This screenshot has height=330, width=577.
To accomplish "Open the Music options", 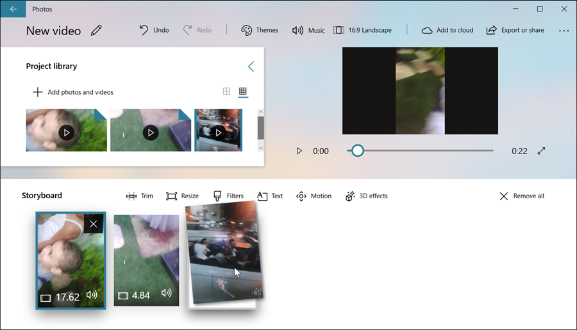I will (x=308, y=30).
